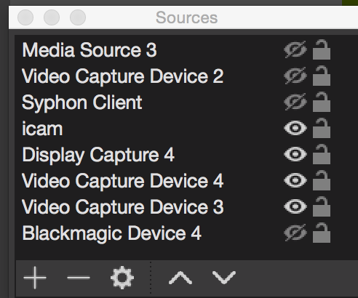Hide Display Capture 4 with eye icon
This screenshot has height=298, width=358.
[295, 154]
